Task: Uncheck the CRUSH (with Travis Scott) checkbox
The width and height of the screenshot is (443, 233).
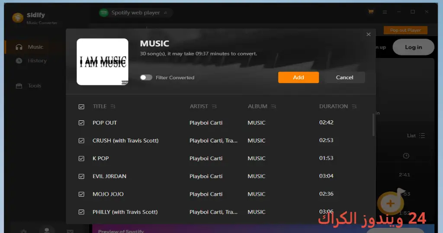Action: click(81, 140)
